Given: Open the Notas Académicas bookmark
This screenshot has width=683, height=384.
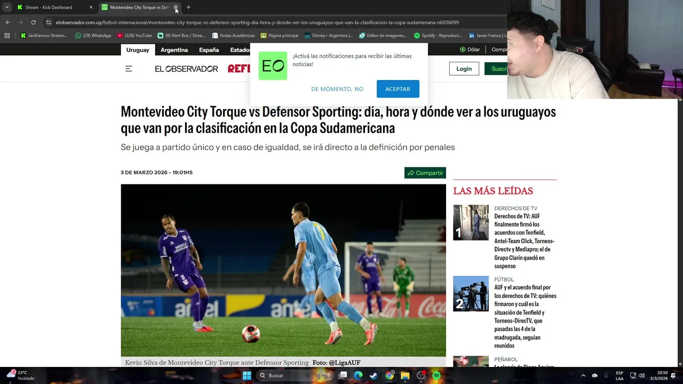Looking at the screenshot, I should [233, 36].
